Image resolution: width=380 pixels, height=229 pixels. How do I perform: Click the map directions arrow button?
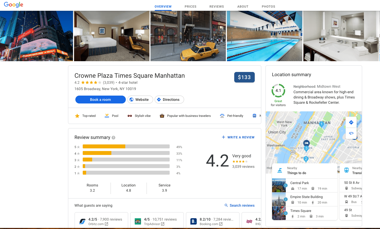351,122
